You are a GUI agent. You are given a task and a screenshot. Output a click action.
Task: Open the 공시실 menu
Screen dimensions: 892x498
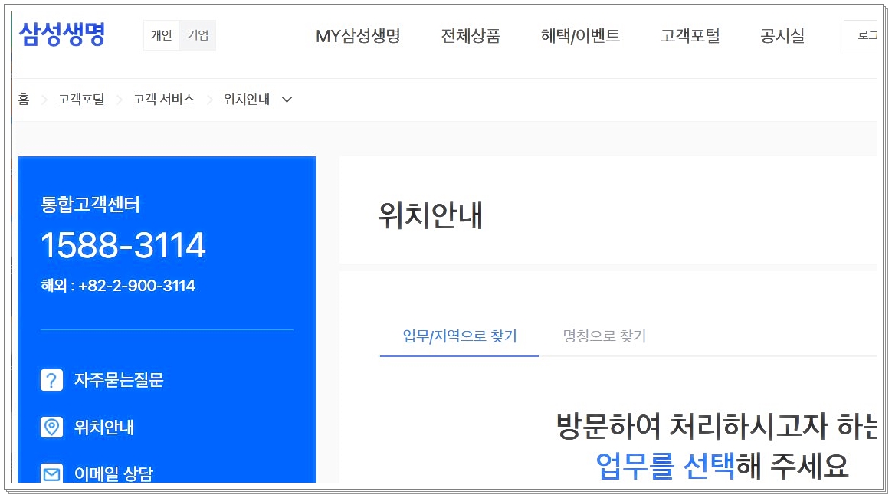click(x=782, y=36)
